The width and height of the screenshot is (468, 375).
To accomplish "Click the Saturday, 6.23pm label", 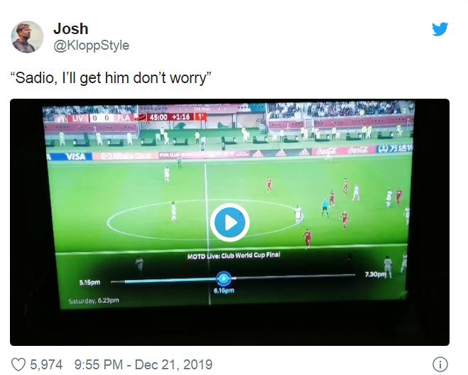I will (x=94, y=300).
